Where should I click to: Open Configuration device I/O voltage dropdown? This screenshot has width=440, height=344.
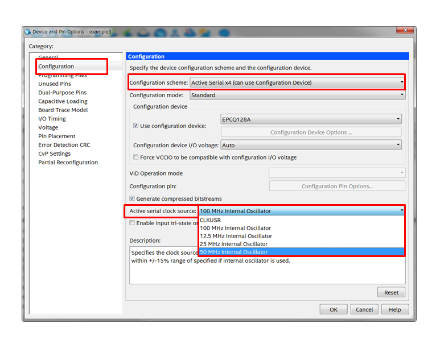tap(311, 145)
